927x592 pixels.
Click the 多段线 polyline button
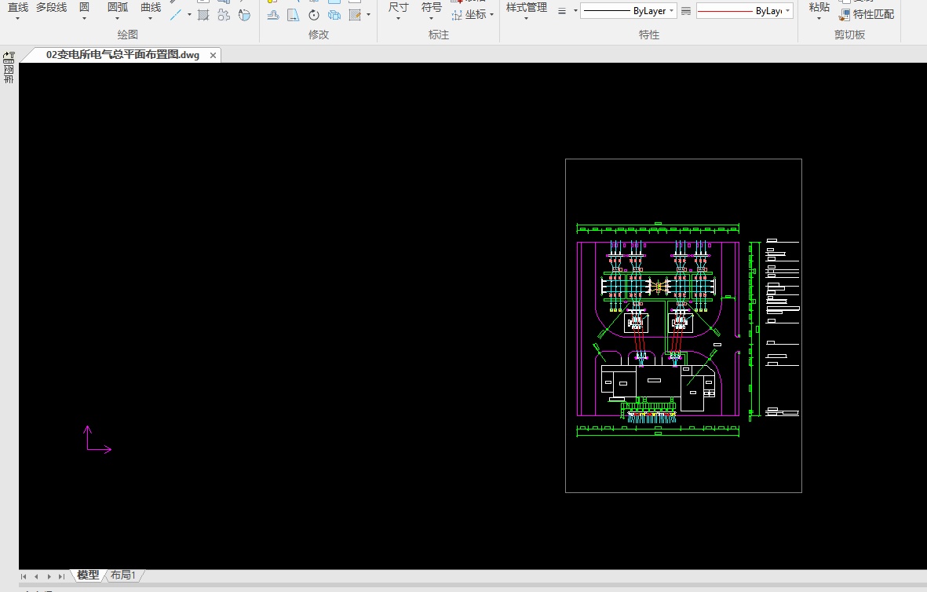pos(51,7)
